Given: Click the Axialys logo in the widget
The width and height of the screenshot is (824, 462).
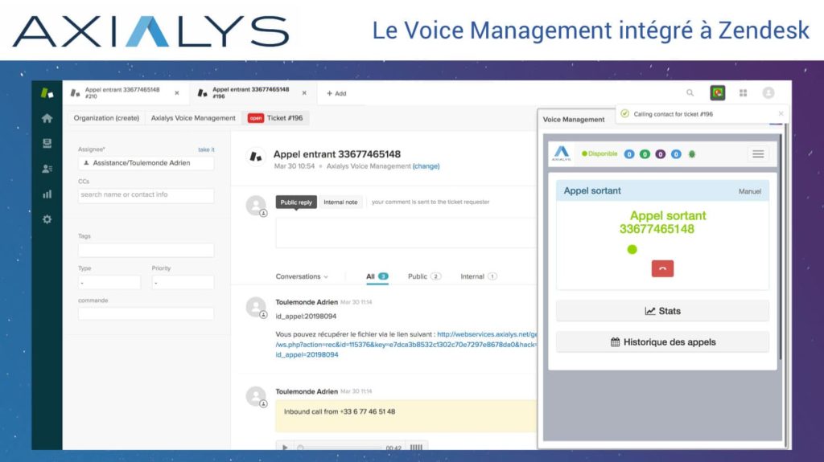Looking at the screenshot, I should tap(561, 153).
